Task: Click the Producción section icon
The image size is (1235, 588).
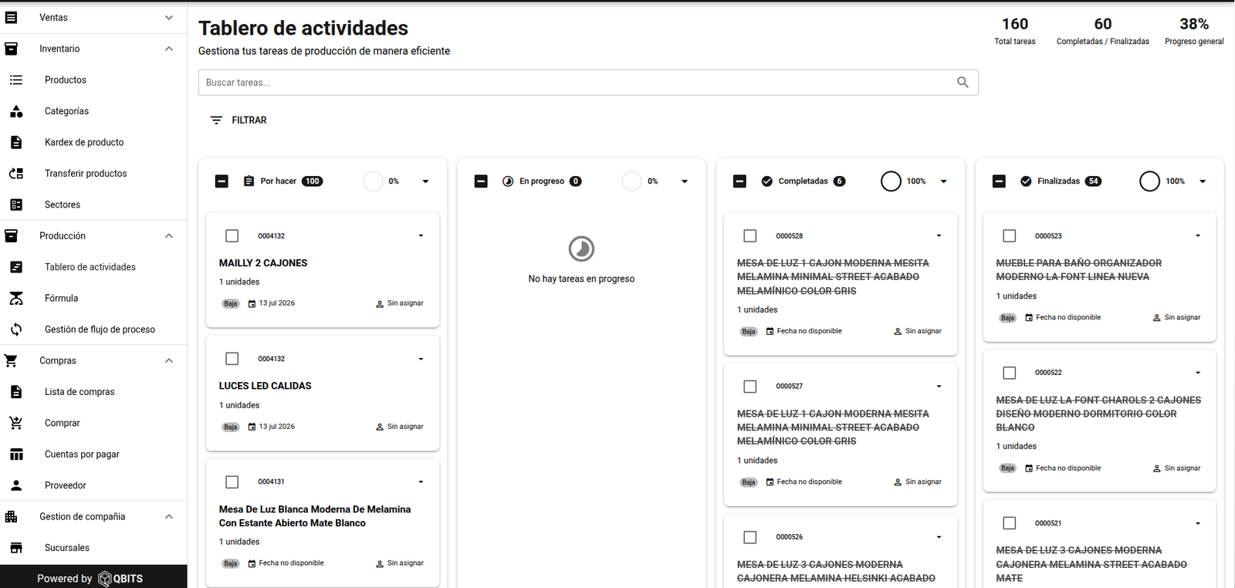Action: point(11,236)
